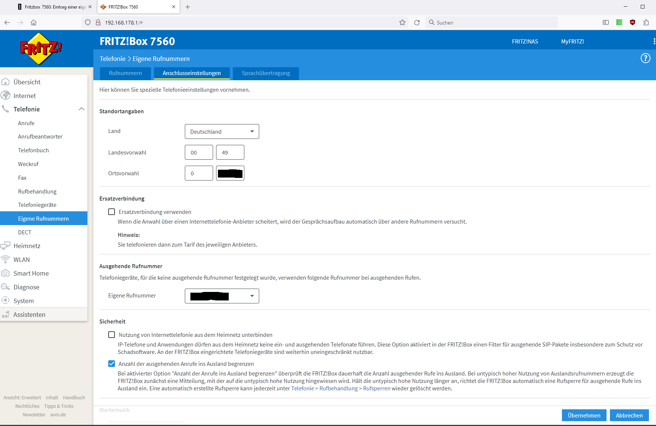
Task: Click the Ansicht: Erweitert footer link
Action: coord(22,398)
